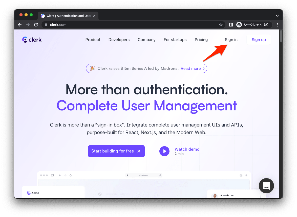Toggle the browser side panel icon

[x=231, y=25]
